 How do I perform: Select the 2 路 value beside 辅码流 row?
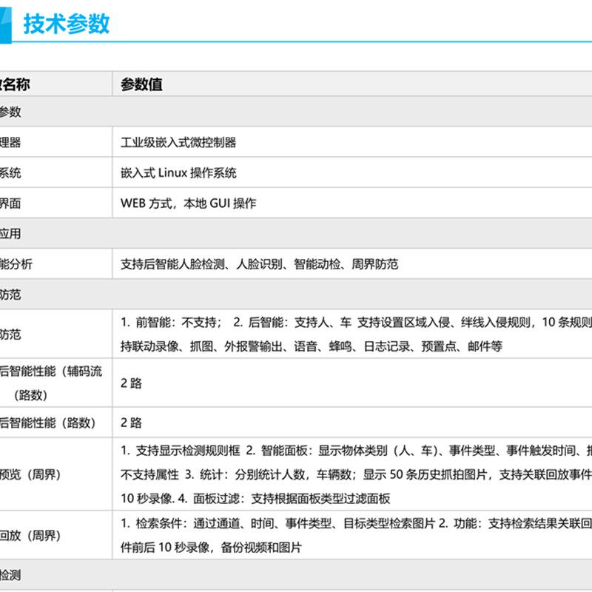pyautogui.click(x=131, y=383)
